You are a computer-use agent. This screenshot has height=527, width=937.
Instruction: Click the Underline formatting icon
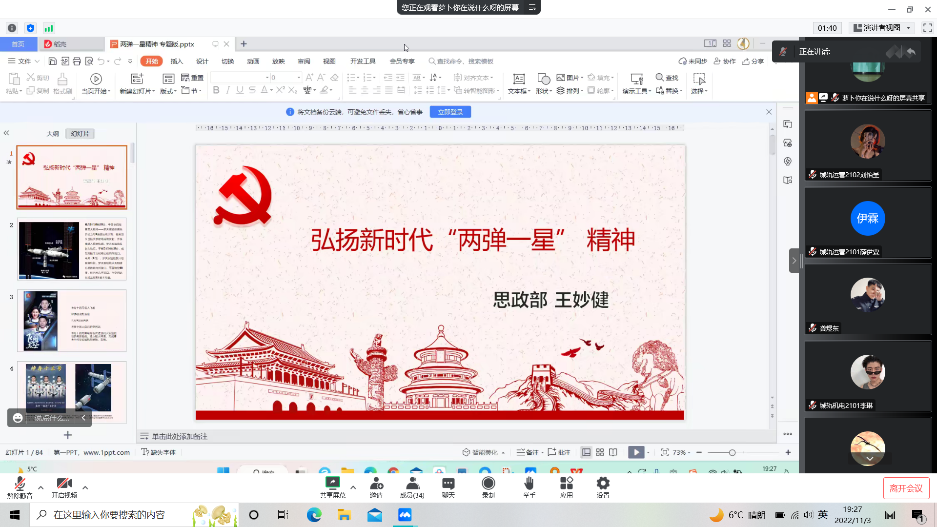point(240,90)
